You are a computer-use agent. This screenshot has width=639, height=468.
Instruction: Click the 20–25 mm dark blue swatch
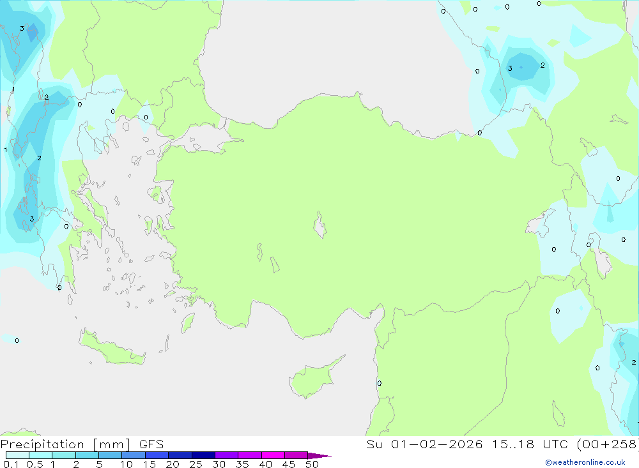click(x=180, y=455)
